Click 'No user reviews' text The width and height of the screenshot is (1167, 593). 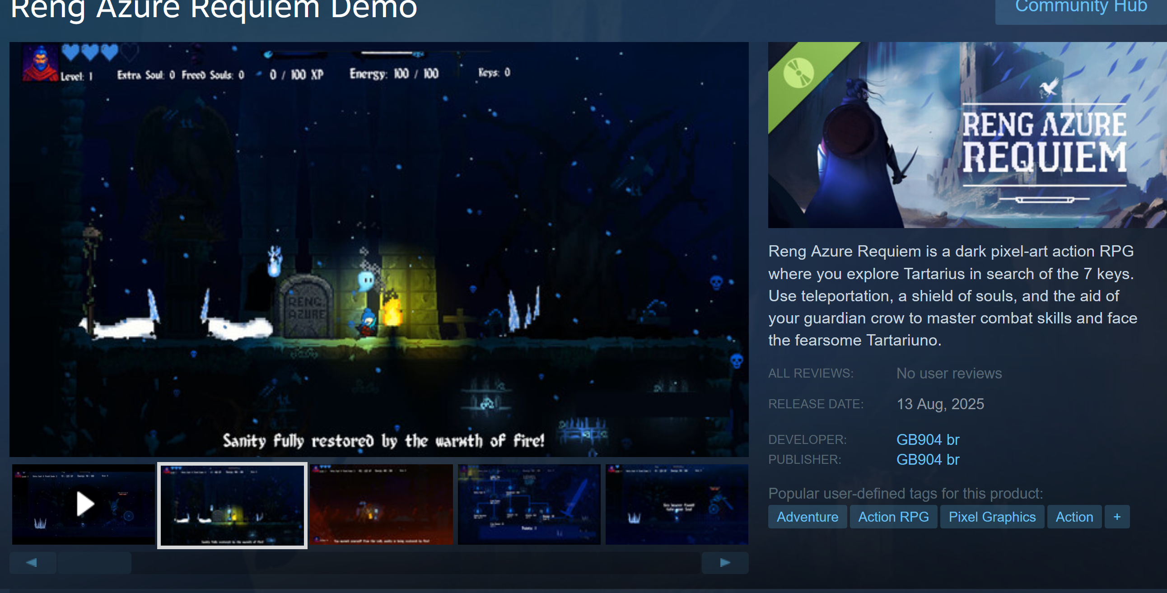(x=949, y=374)
